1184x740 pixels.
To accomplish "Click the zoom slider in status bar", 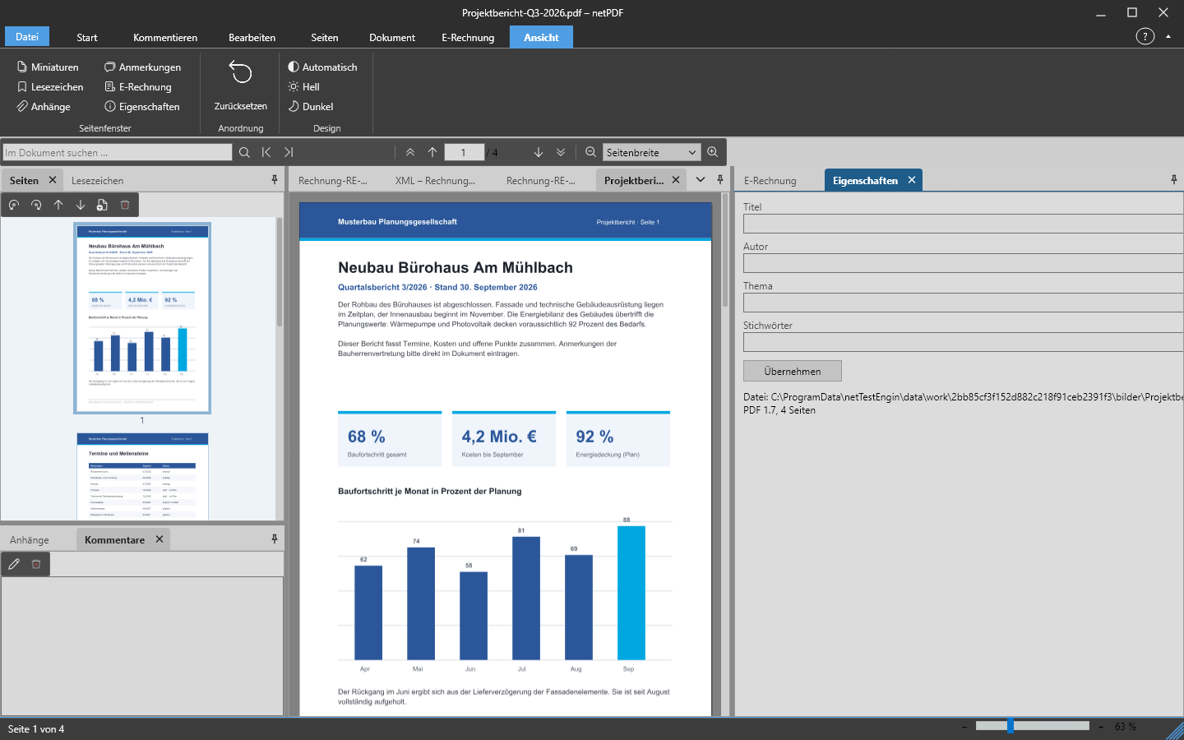I will click(1033, 726).
